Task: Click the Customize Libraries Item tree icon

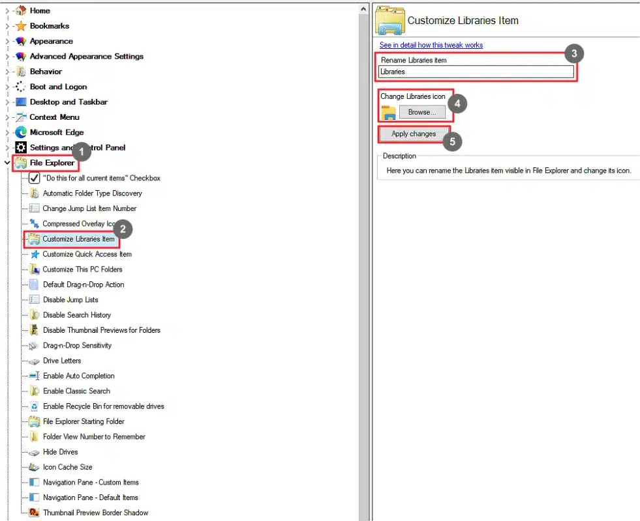Action: (x=35, y=239)
